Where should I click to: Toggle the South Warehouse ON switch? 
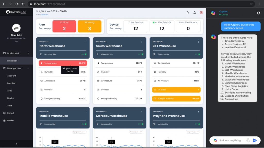(141, 54)
